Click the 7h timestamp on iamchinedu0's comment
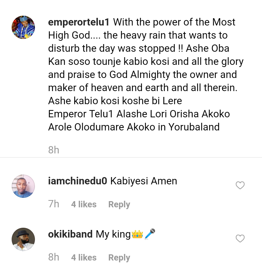Image resolution: width=262 pixels, height=274 pixels. [53, 204]
